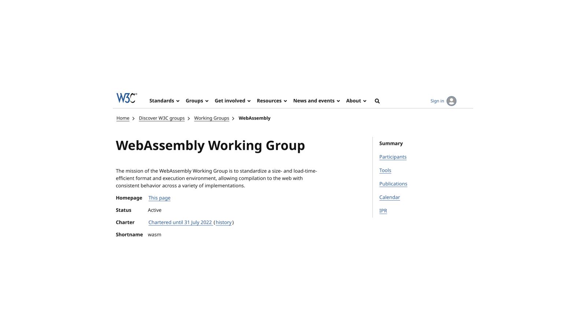Click the Sign in link
The height and width of the screenshot is (330, 586).
coord(437,101)
